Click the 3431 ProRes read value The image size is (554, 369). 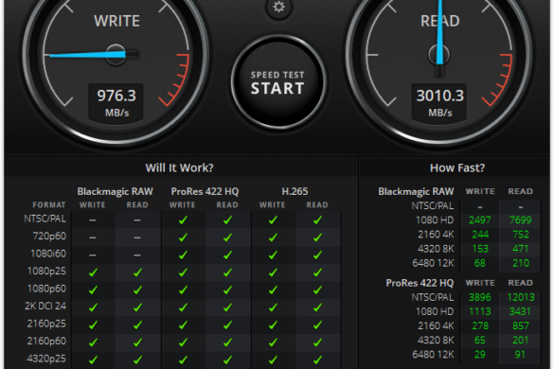(x=520, y=311)
